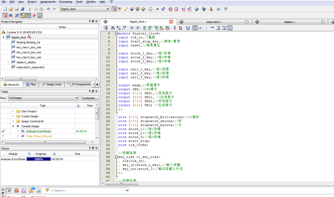Click the Customize... button
This screenshot has width=334, height=197.
click(90, 98)
